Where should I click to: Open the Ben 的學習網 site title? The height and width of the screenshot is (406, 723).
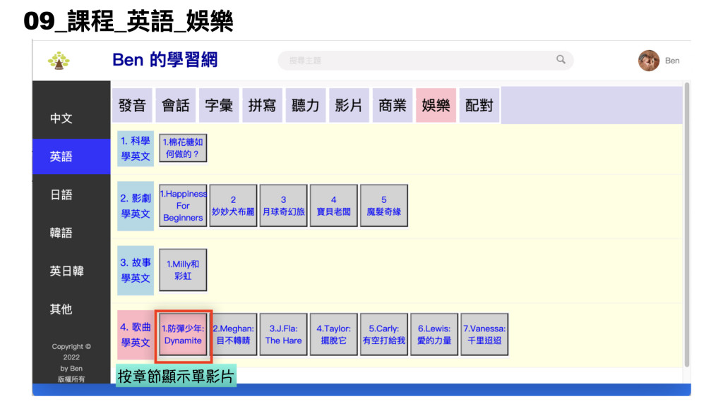click(x=165, y=60)
